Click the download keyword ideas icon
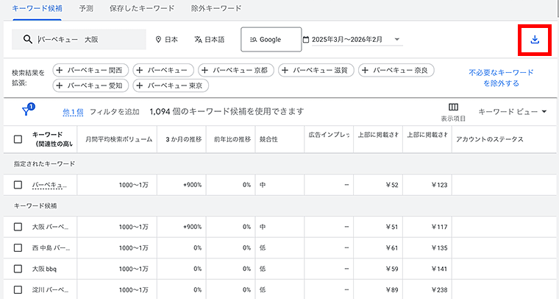This screenshot has height=299, width=559. coord(535,40)
